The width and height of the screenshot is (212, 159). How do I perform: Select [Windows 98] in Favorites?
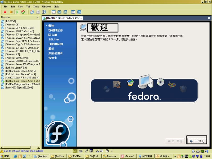tap(12, 25)
